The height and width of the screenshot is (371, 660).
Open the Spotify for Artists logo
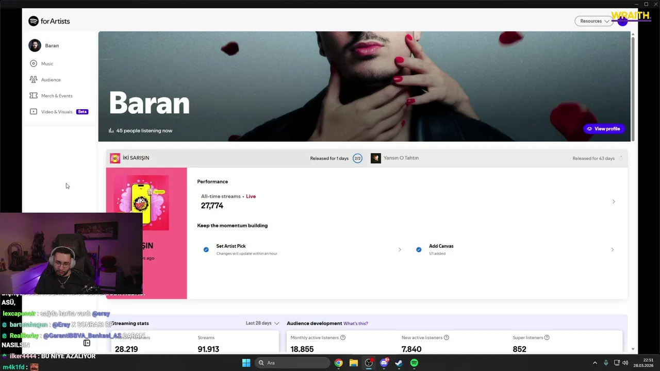tap(49, 21)
